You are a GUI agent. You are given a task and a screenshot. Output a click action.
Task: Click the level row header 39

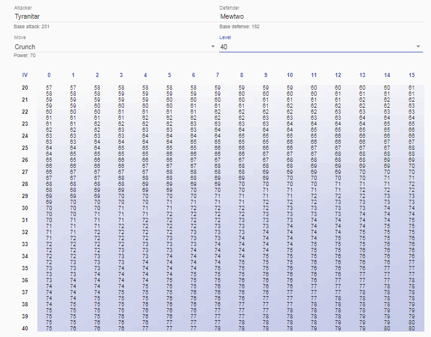coord(25,317)
